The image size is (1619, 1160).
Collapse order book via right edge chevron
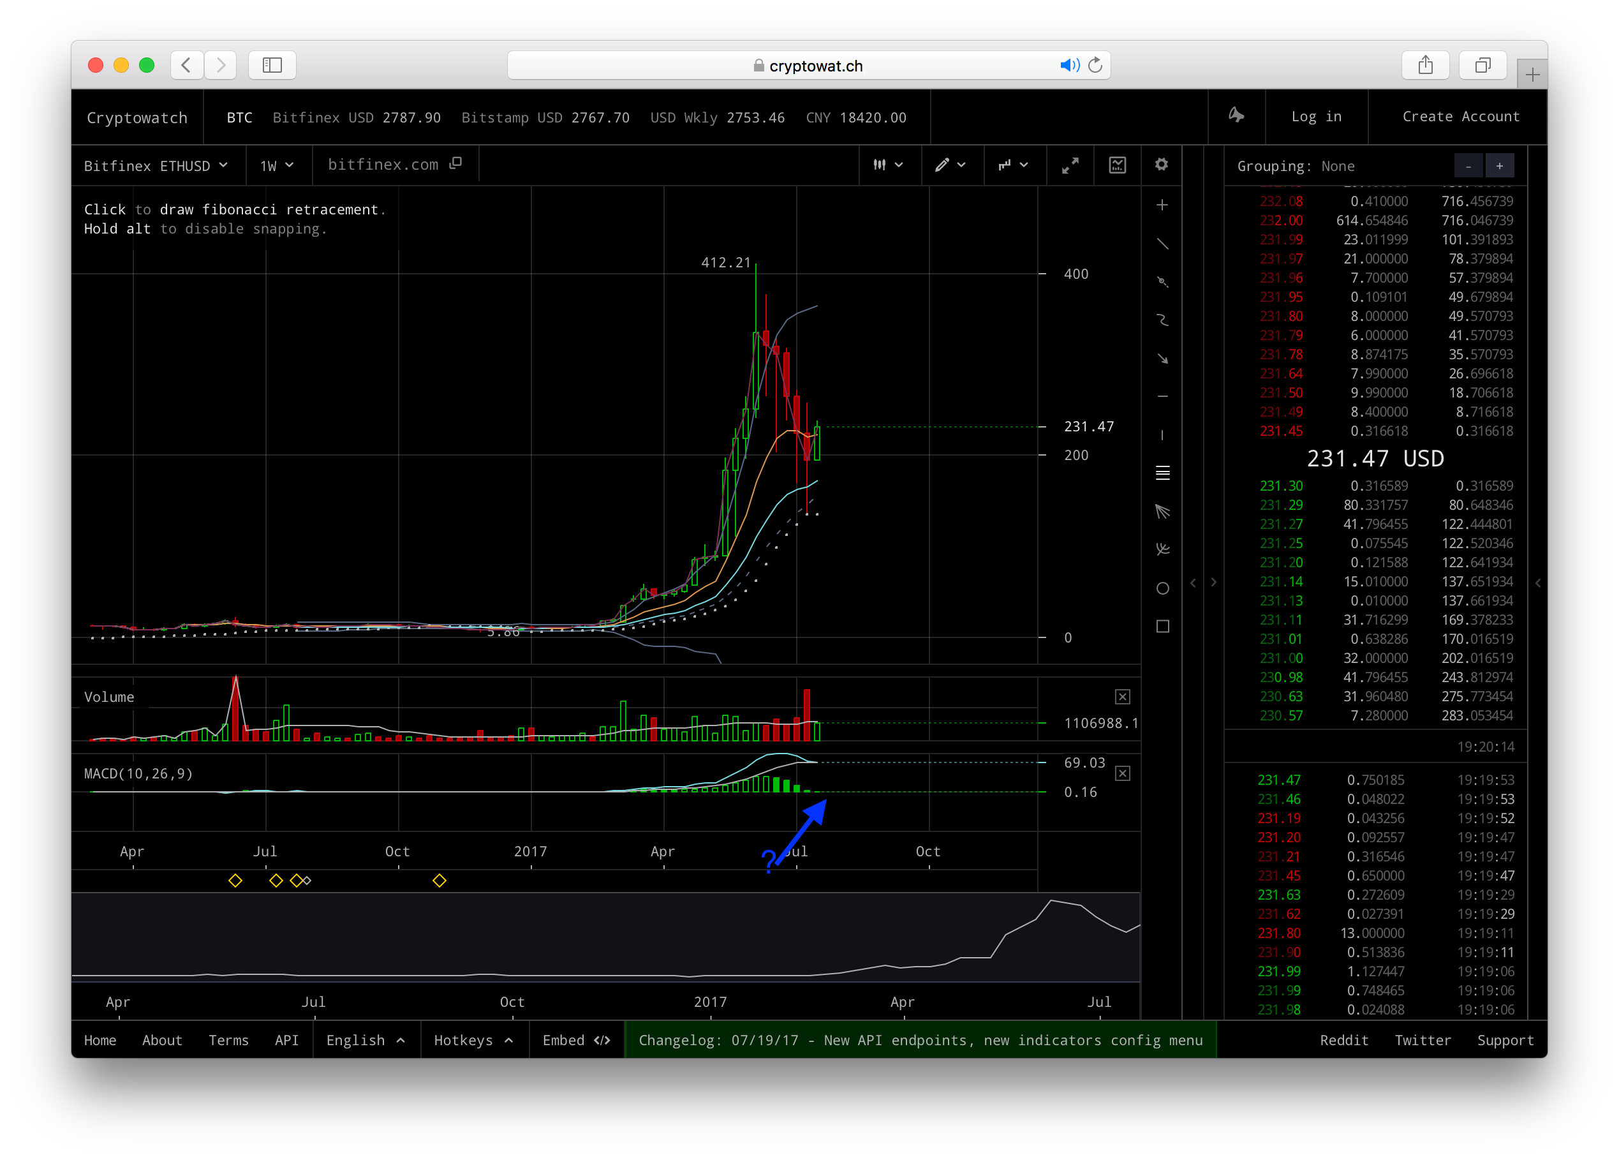pyautogui.click(x=1537, y=583)
